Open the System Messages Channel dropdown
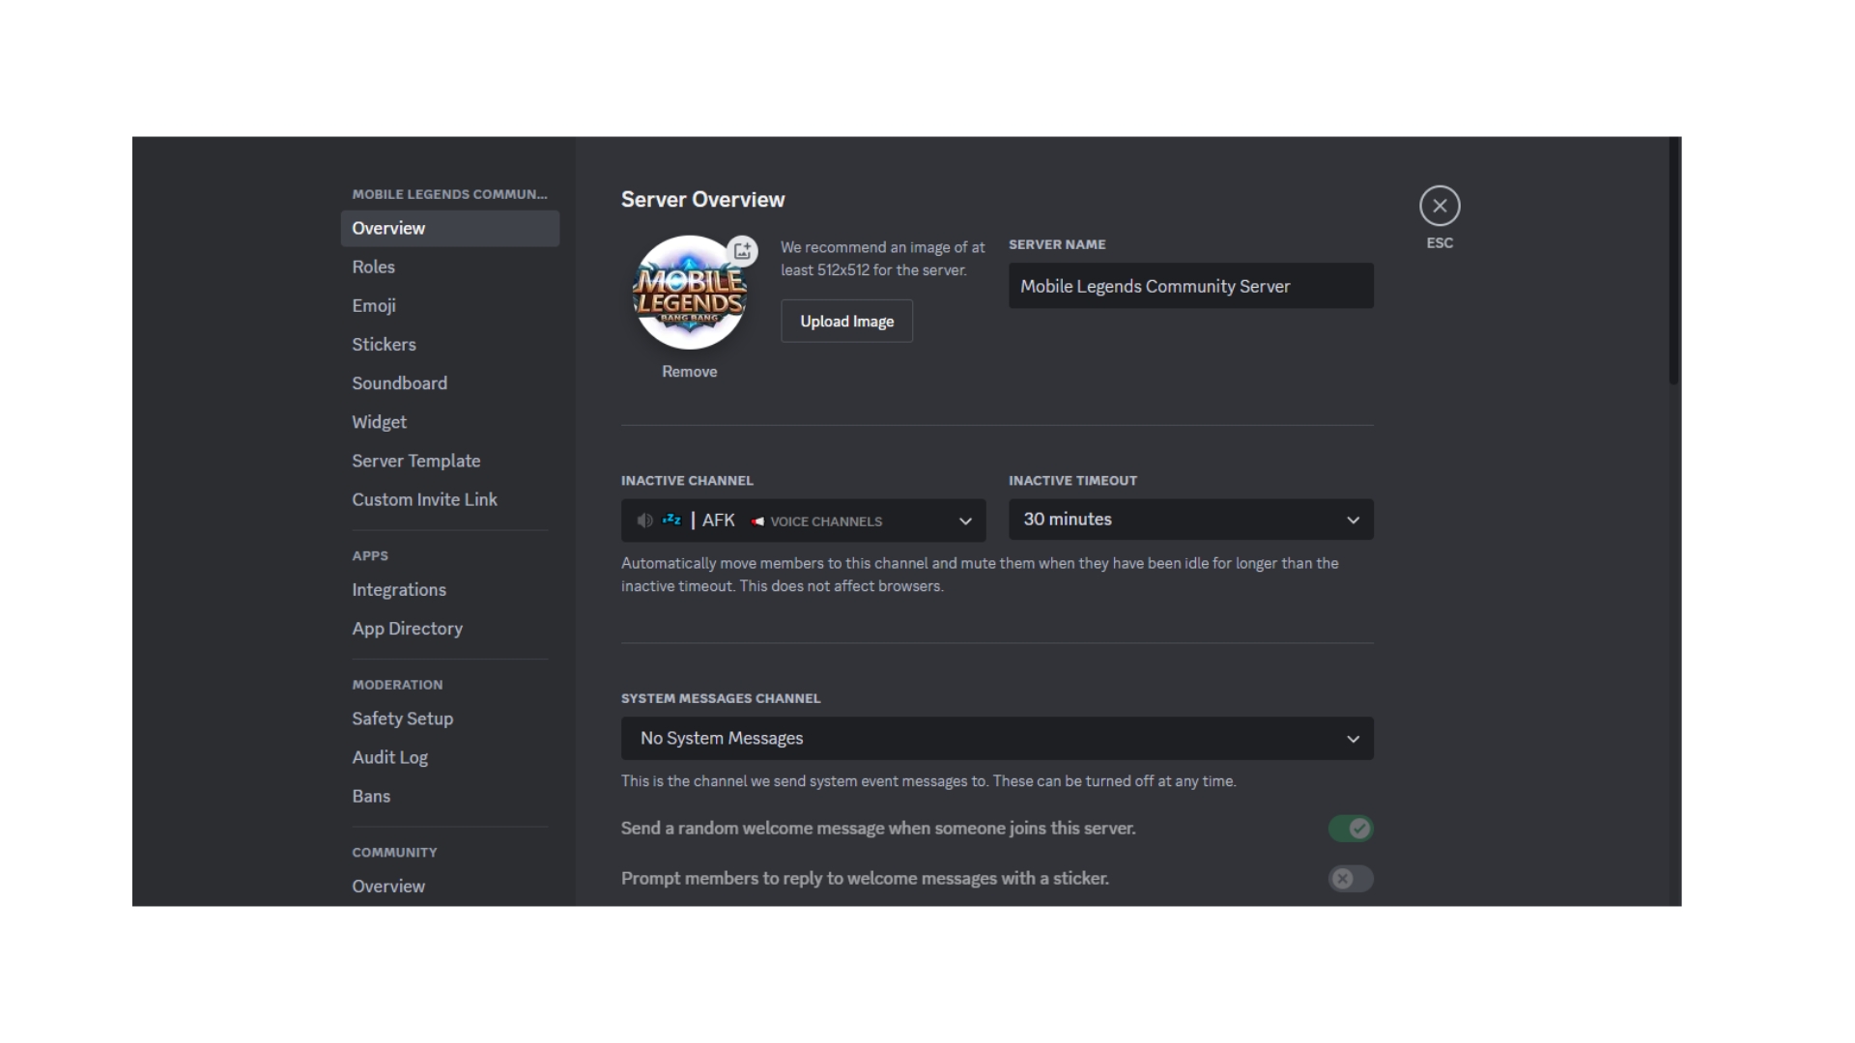The height and width of the screenshot is (1043, 1855). [x=996, y=739]
